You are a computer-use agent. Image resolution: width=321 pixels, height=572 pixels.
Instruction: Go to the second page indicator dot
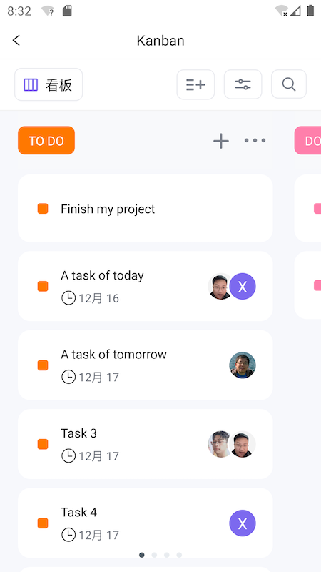(154, 556)
